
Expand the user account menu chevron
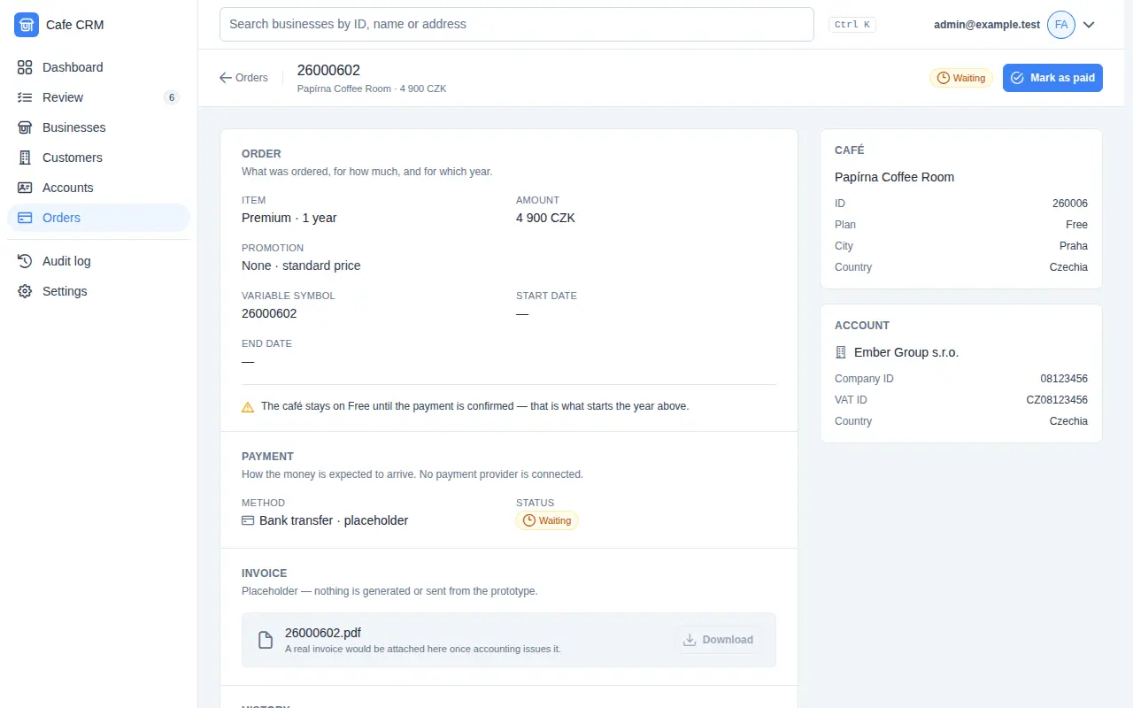pyautogui.click(x=1089, y=25)
